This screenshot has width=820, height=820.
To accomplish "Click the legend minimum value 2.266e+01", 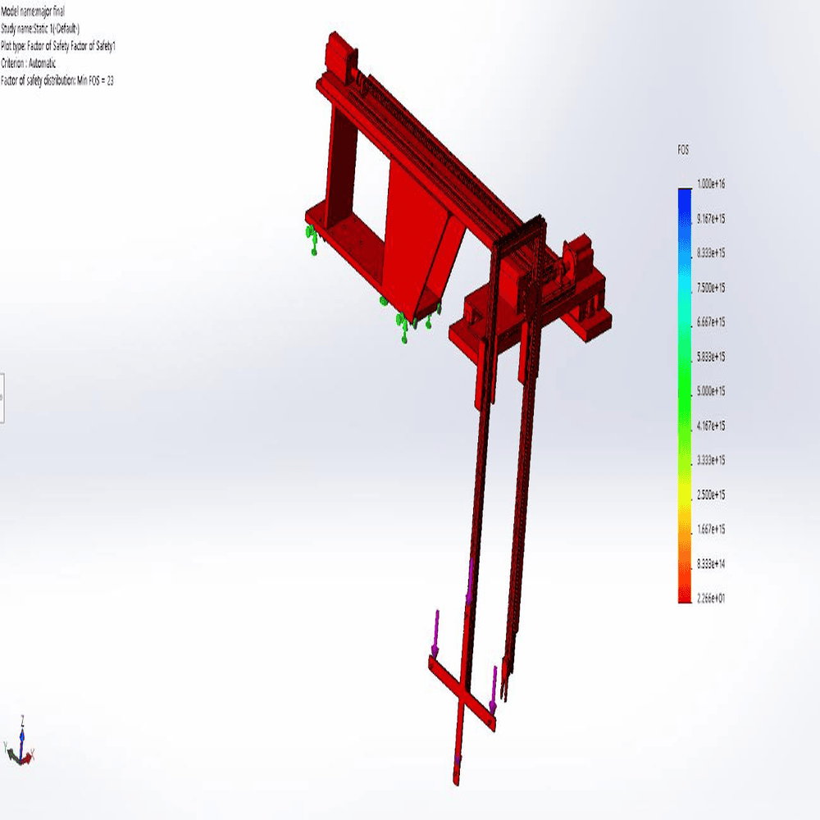I will click(710, 599).
